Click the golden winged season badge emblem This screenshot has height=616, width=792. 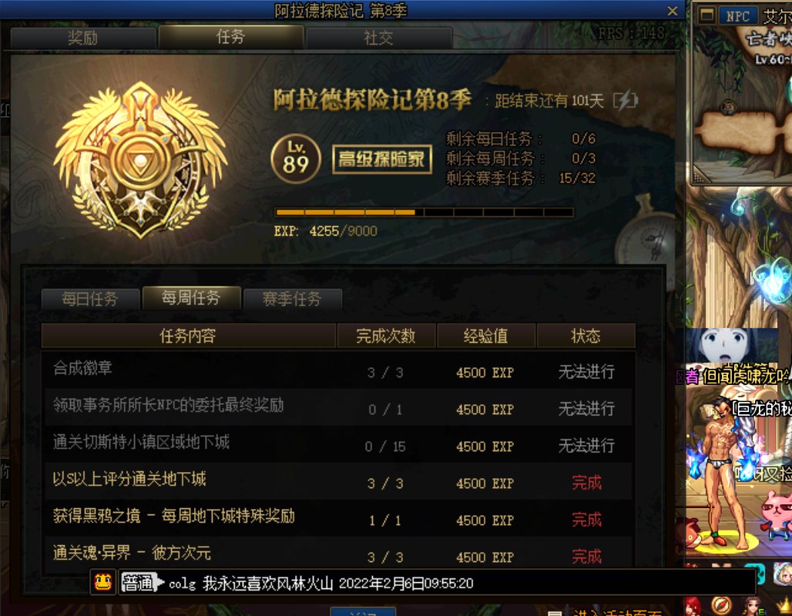tap(140, 161)
